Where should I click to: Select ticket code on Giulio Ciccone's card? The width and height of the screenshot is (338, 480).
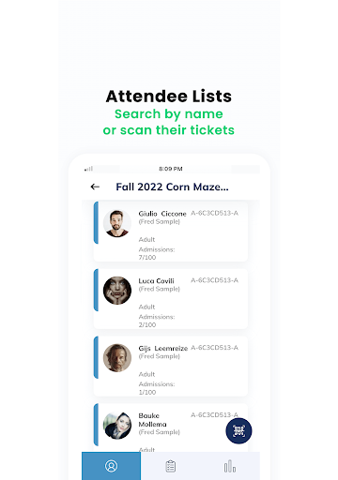click(215, 213)
